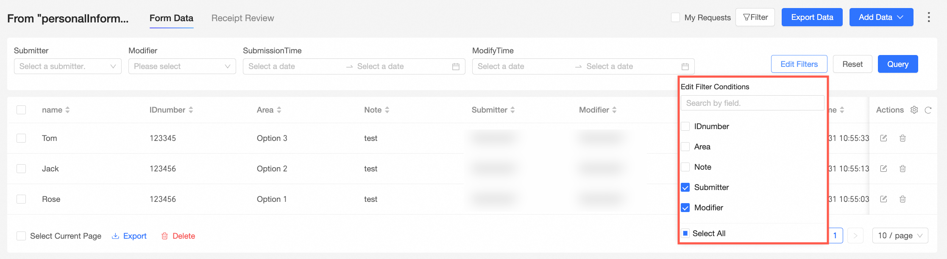Screen dimensions: 947x259
Task: Click the refresh icon beside Actions
Action: point(928,110)
